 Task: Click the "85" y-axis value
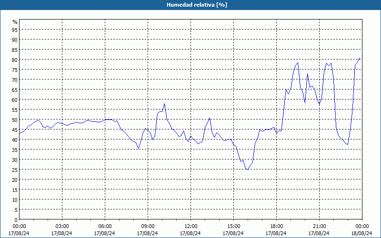click(x=15, y=50)
